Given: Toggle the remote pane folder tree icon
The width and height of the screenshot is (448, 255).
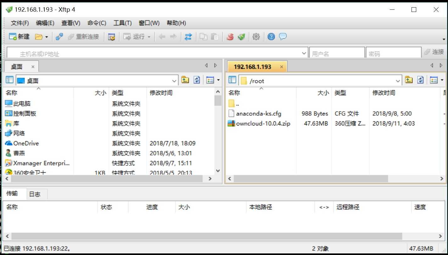Looking at the screenshot, I should click(232, 80).
